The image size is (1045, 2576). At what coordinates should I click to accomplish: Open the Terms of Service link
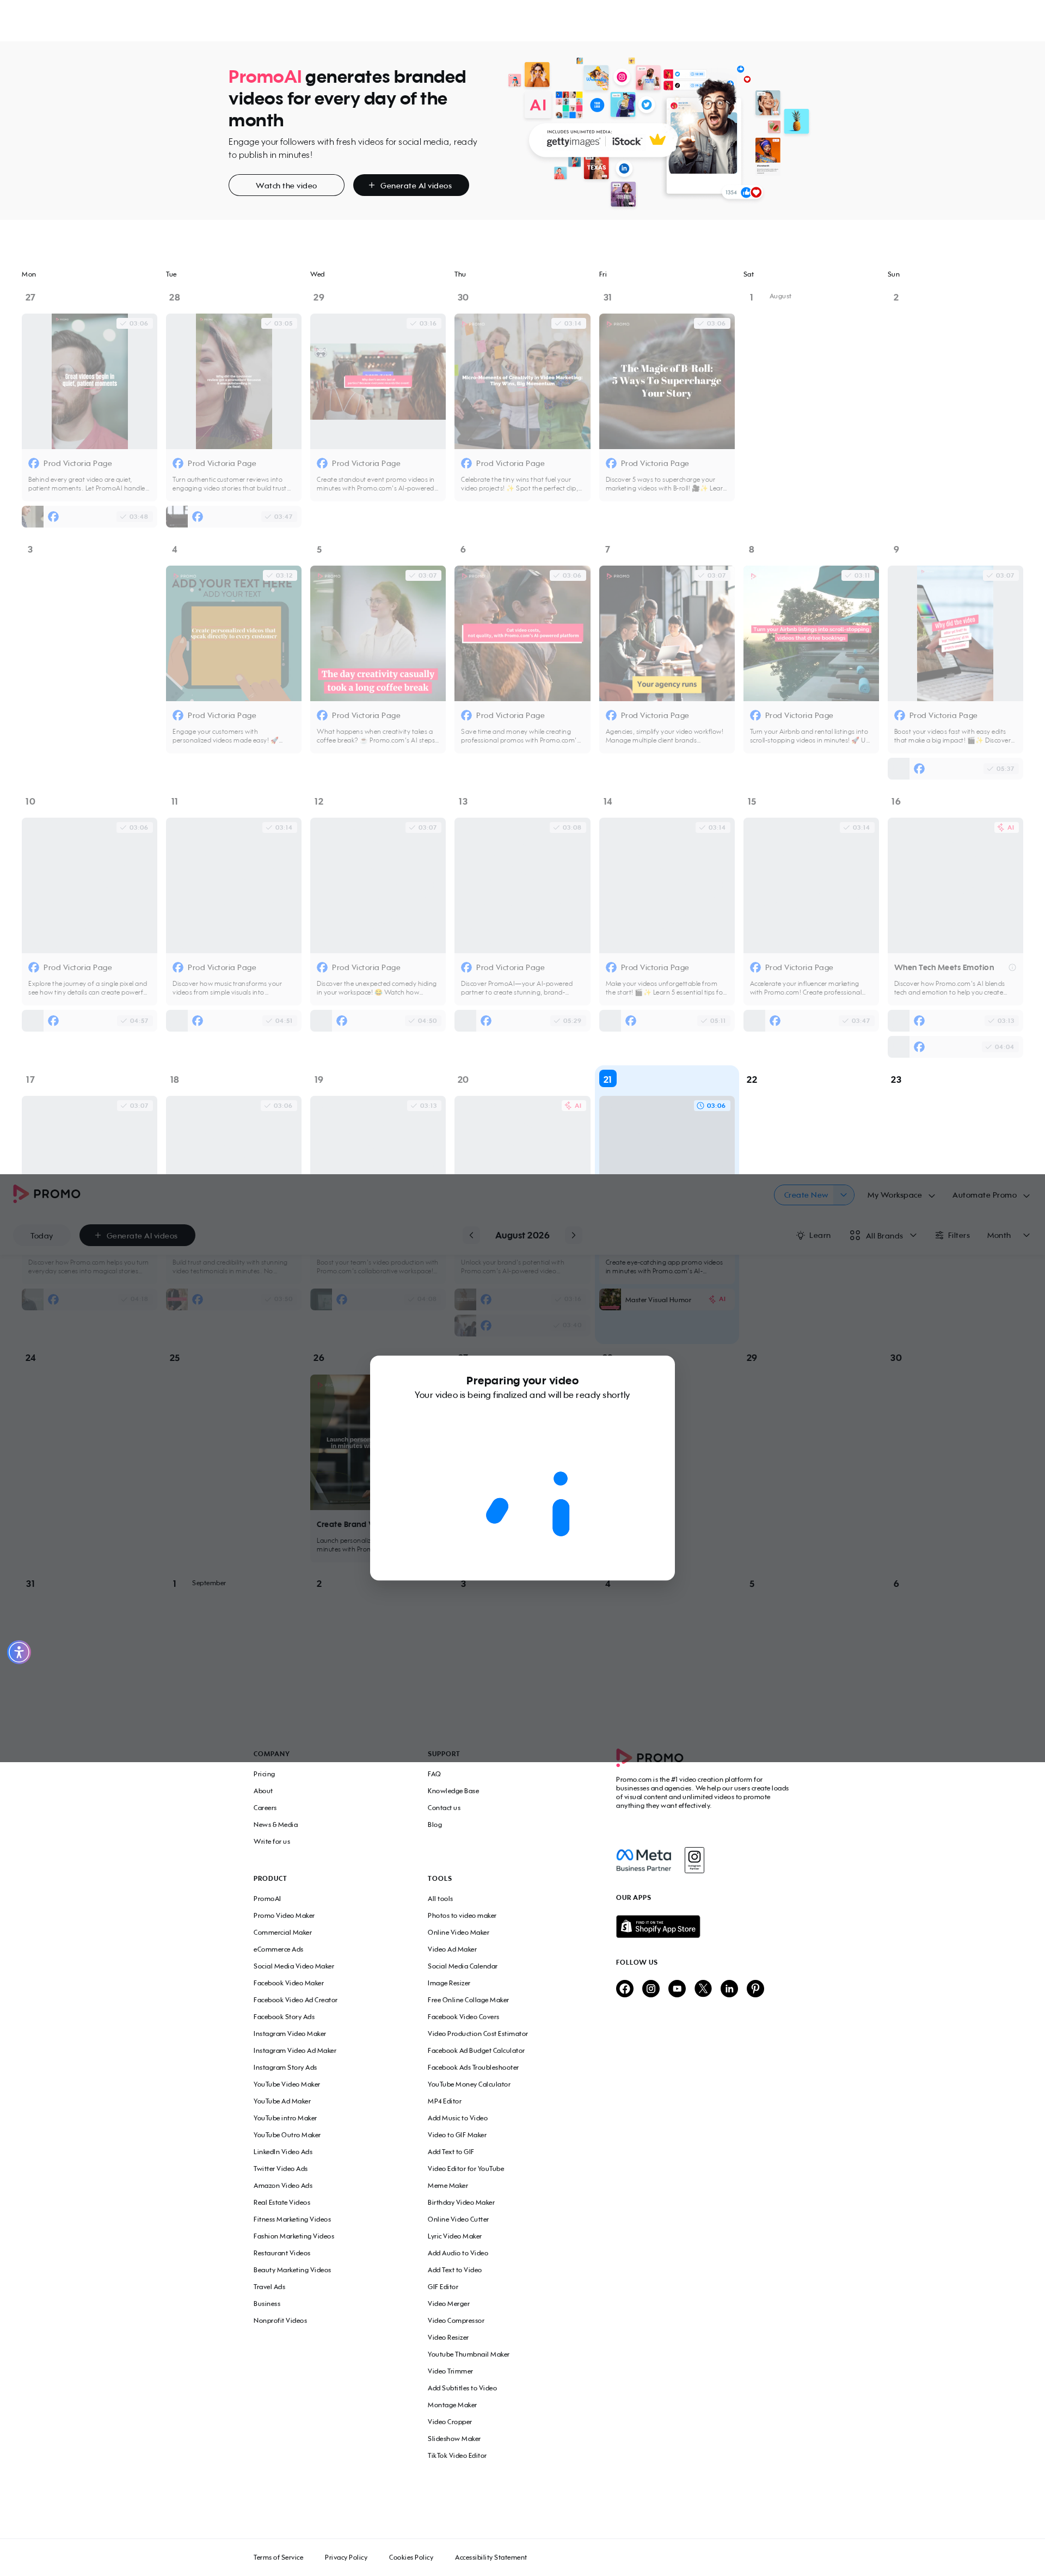(x=278, y=2557)
